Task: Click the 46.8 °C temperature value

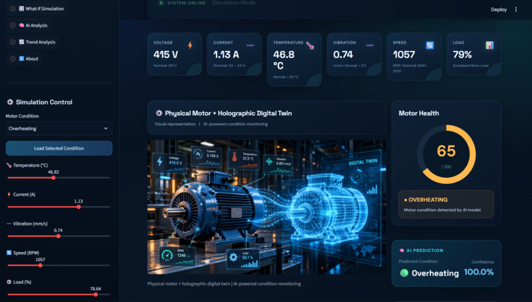Action: 284,60
